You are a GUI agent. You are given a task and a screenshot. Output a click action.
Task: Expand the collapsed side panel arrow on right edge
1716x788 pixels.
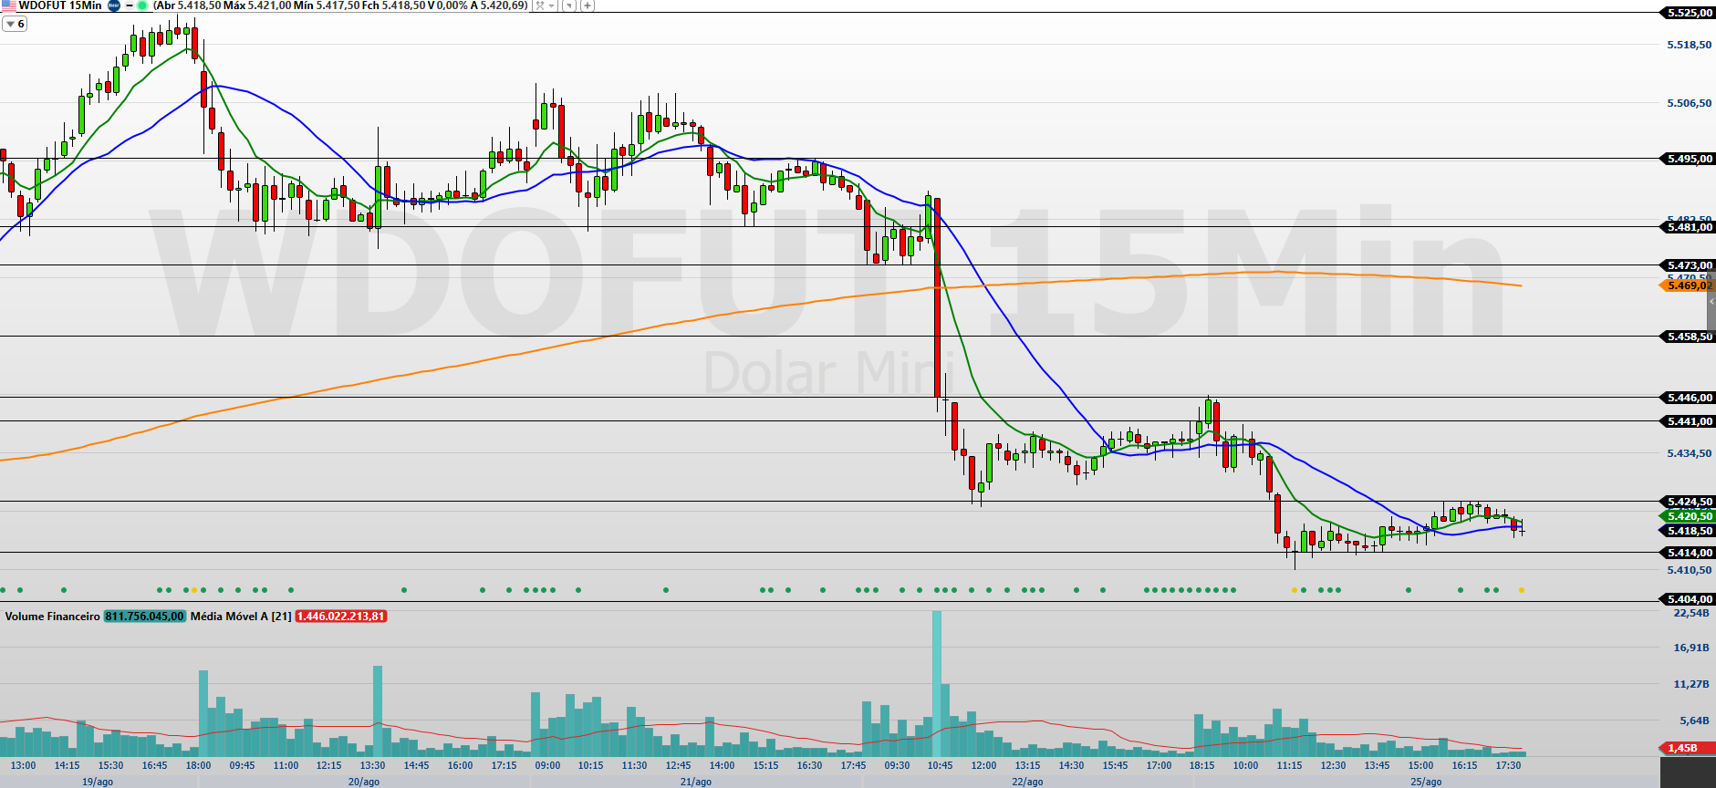point(1711,301)
